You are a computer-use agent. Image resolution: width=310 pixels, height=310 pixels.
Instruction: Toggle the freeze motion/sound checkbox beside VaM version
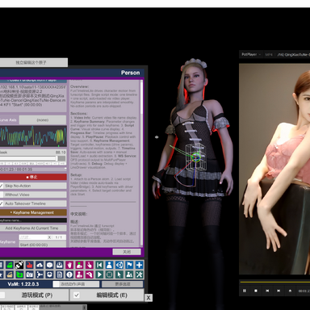pos(56,284)
